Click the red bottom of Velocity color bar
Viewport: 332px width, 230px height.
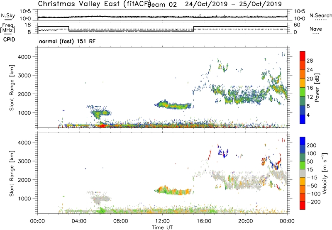(x=303, y=206)
